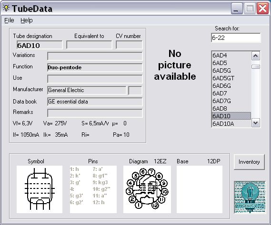Viewport: 271px width, 225px height.
Task: Click the Inventory button
Action: point(249,162)
